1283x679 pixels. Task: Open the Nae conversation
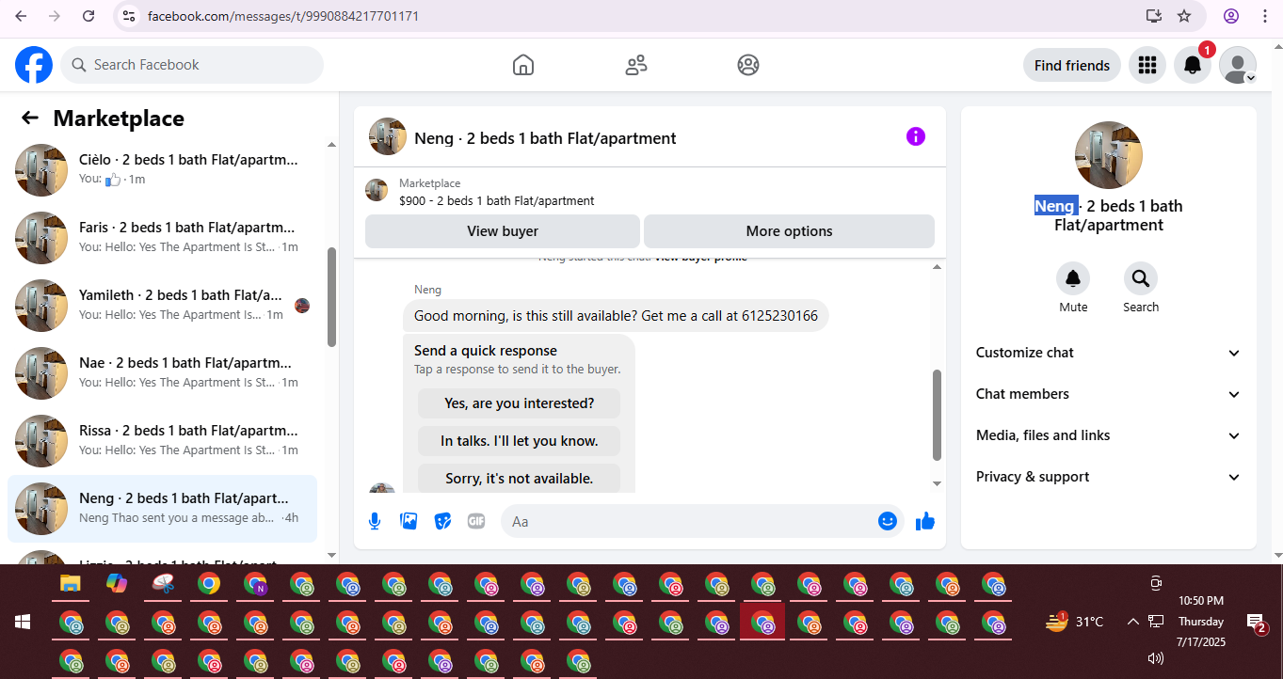162,373
